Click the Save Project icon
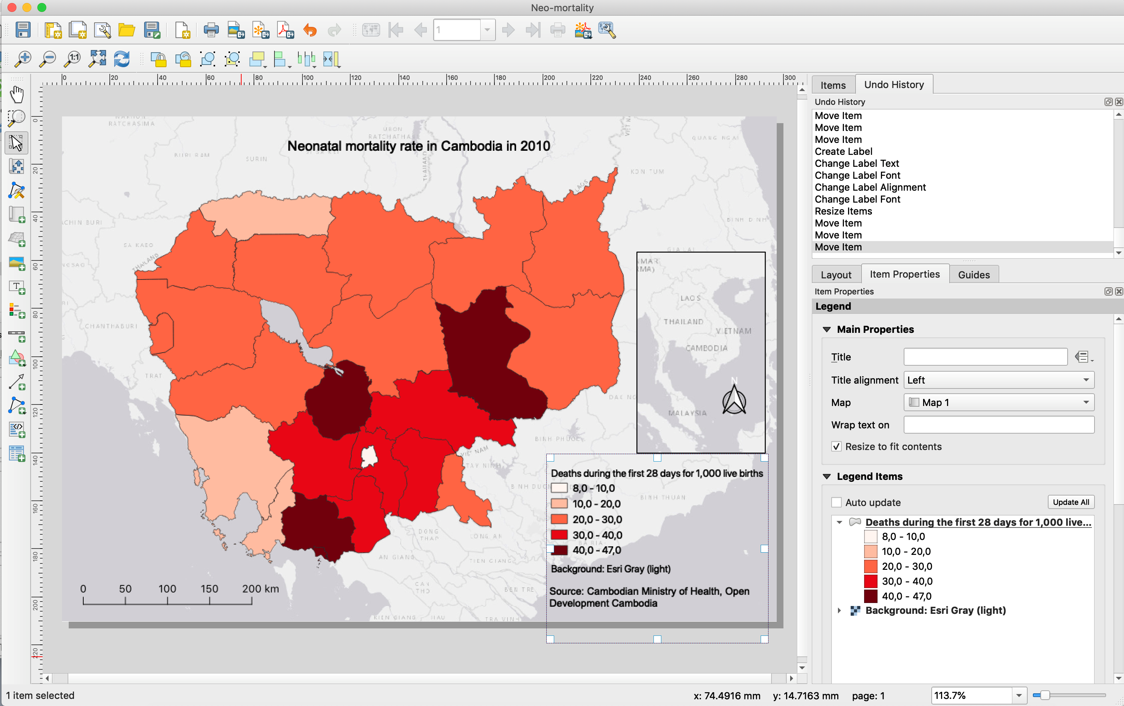Viewport: 1124px width, 706px height. click(23, 30)
